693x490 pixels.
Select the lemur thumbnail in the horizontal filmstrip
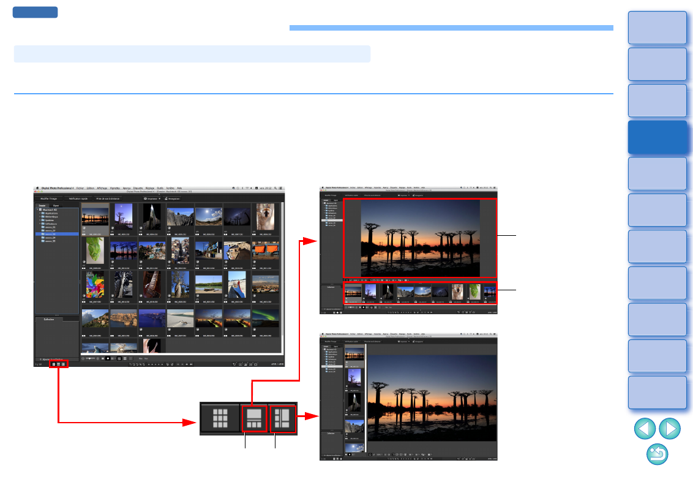coord(457,292)
